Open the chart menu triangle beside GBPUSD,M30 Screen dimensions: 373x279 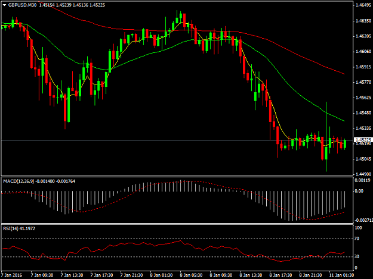pos(4,5)
